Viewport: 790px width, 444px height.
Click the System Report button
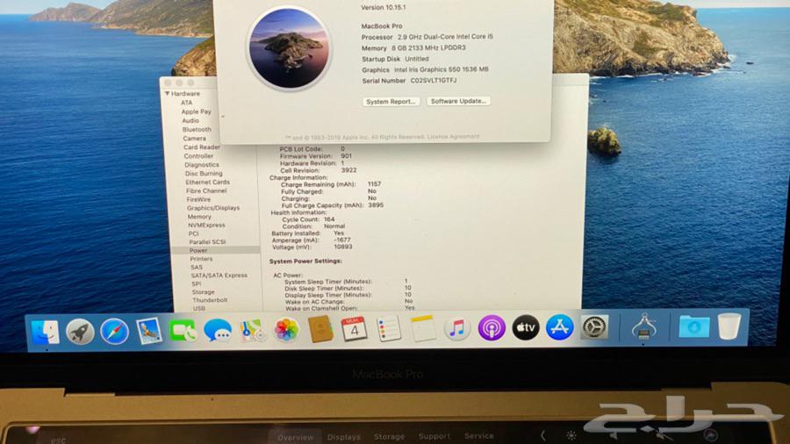tap(391, 102)
